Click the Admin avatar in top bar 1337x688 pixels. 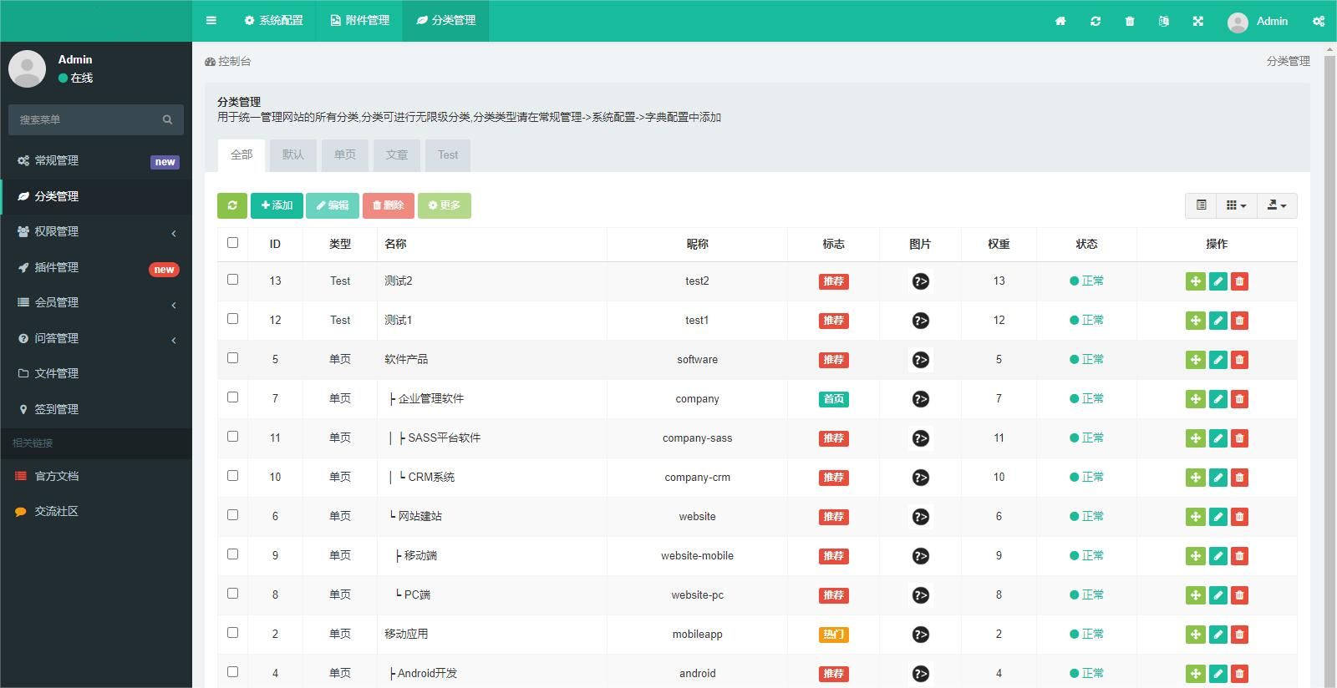point(1238,22)
